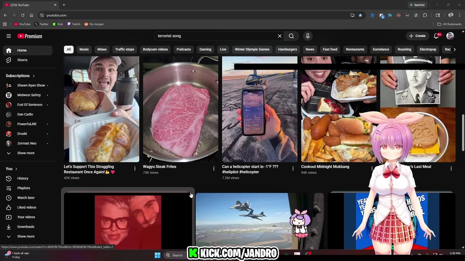Bookmark this page with the star icon

point(360,15)
